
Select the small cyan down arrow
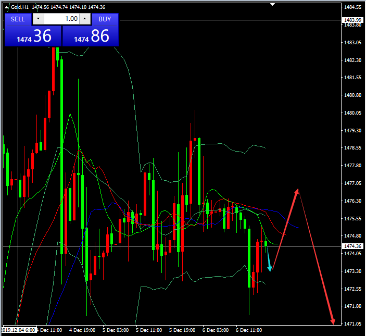(268, 262)
